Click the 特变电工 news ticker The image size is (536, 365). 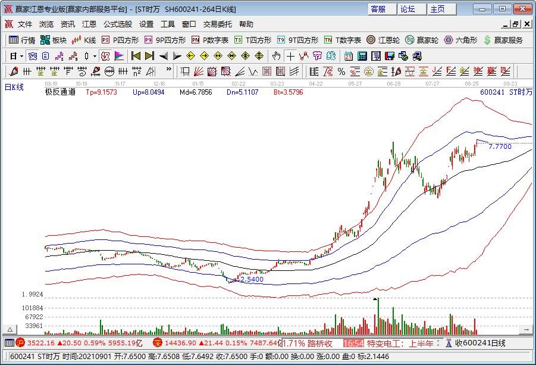click(x=400, y=344)
